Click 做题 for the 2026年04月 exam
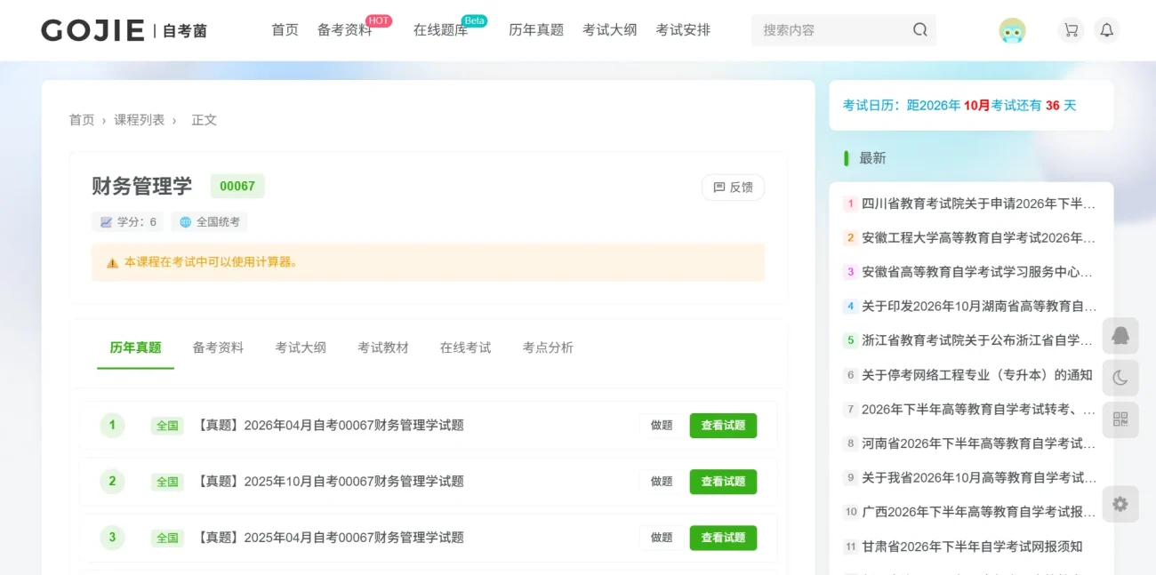 (662, 426)
